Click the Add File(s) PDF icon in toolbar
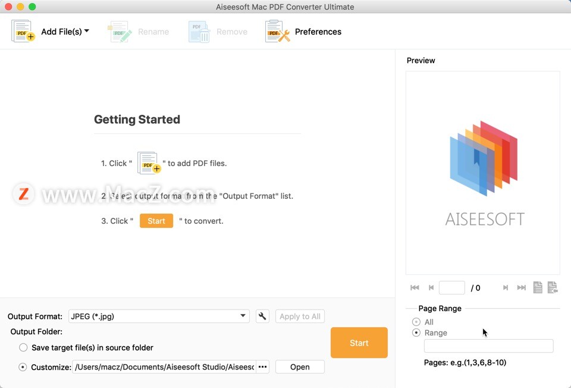Screen dimensions: 571x388 tap(23, 31)
